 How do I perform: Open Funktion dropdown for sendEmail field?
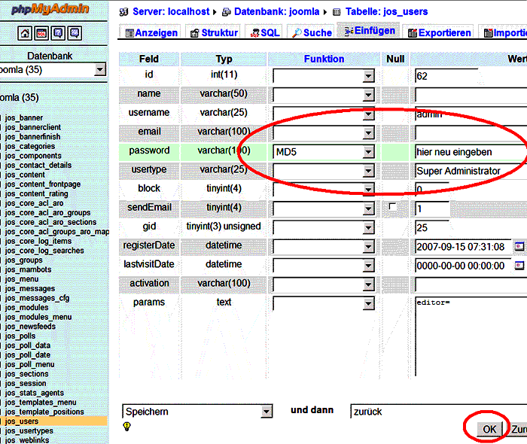pos(324,208)
